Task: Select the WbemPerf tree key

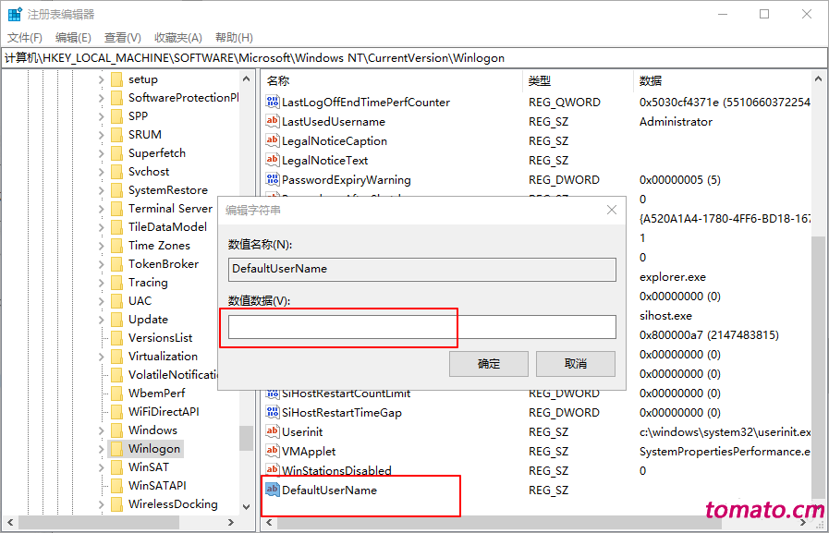Action: pos(156,394)
